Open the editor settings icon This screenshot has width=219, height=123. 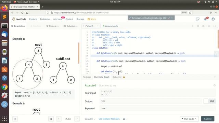click(209, 26)
